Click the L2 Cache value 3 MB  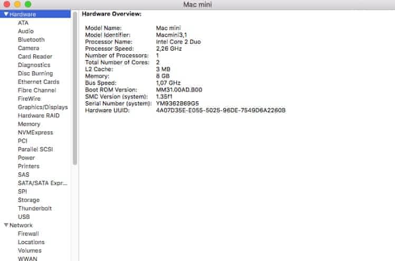pos(163,69)
